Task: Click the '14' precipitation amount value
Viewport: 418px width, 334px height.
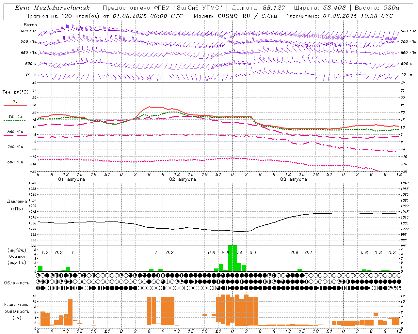Action: 239,253
